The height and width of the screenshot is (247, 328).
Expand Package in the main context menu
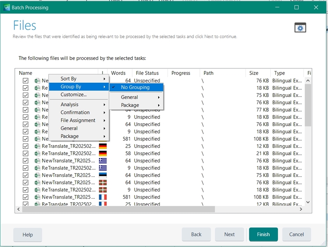pos(79,137)
